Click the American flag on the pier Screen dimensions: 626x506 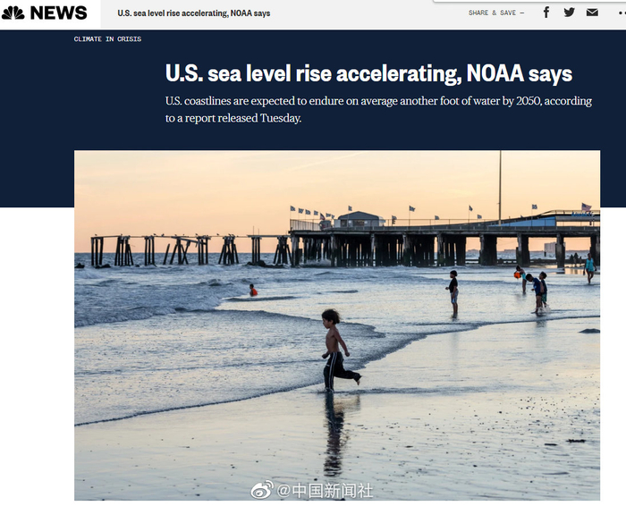click(586, 207)
